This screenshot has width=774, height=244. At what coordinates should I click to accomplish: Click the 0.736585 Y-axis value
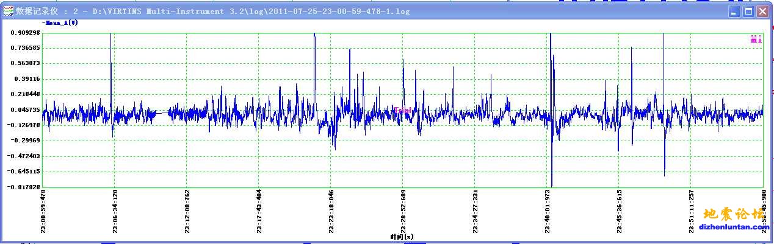click(x=26, y=47)
